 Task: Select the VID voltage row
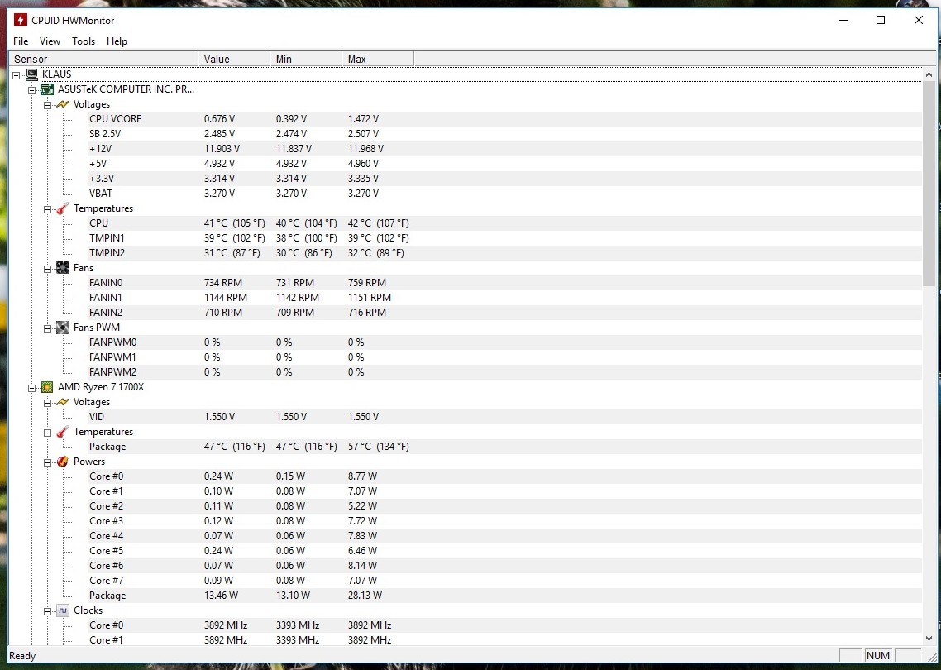504,417
